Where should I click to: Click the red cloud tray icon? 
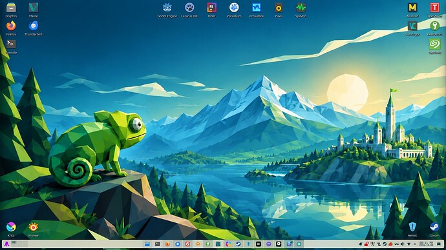click(x=390, y=244)
